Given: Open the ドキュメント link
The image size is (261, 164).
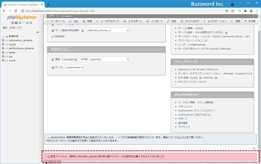Looking at the screenshot, I should [x=185, y=106].
